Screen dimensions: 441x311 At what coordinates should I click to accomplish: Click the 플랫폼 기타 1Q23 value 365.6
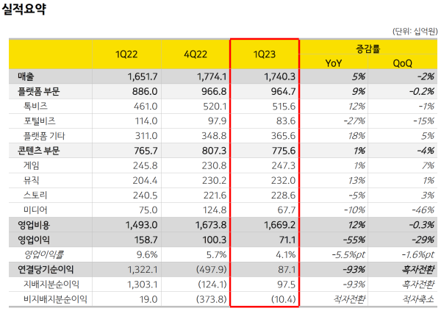coord(283,136)
